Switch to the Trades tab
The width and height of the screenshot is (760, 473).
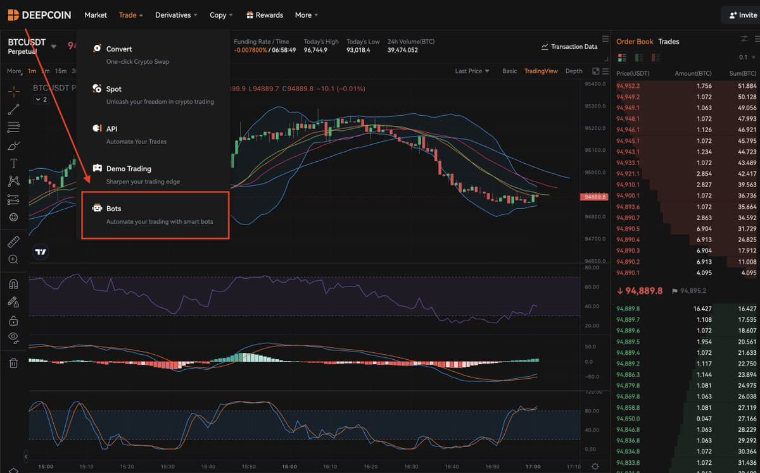(669, 42)
